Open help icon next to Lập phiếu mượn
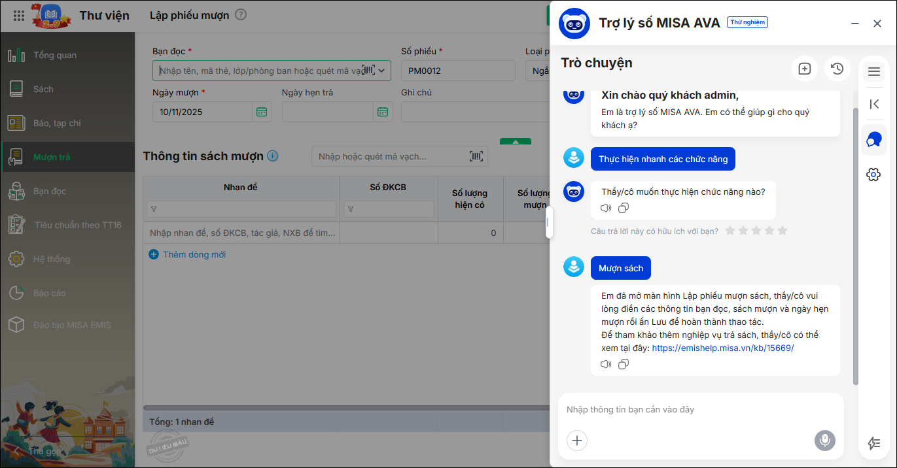The width and height of the screenshot is (897, 468). point(241,14)
